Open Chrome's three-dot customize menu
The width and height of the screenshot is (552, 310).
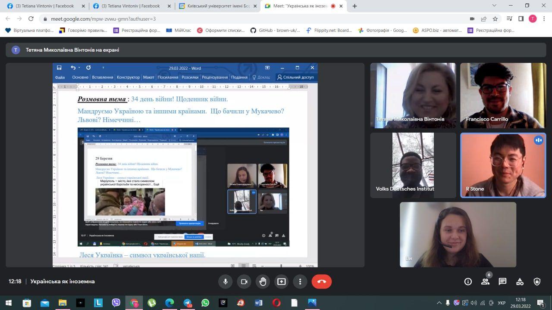pyautogui.click(x=544, y=19)
